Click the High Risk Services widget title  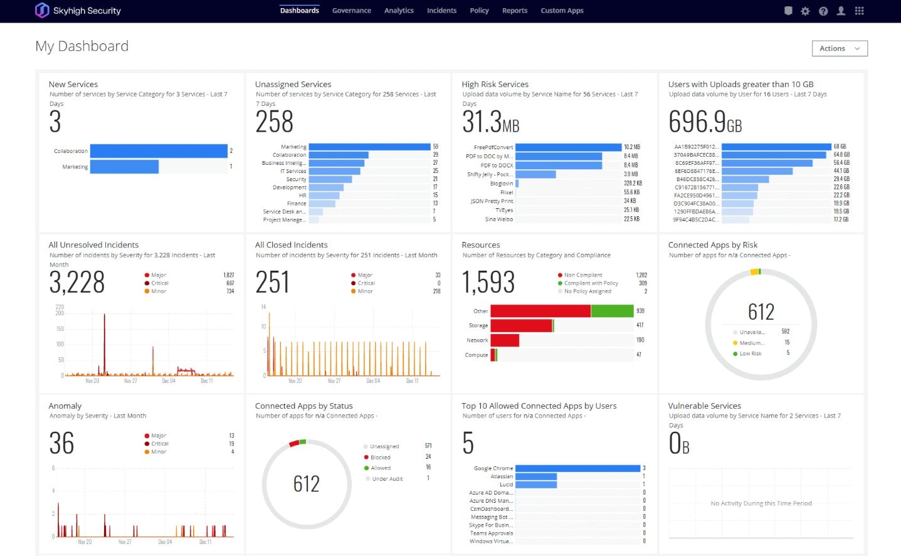click(495, 84)
